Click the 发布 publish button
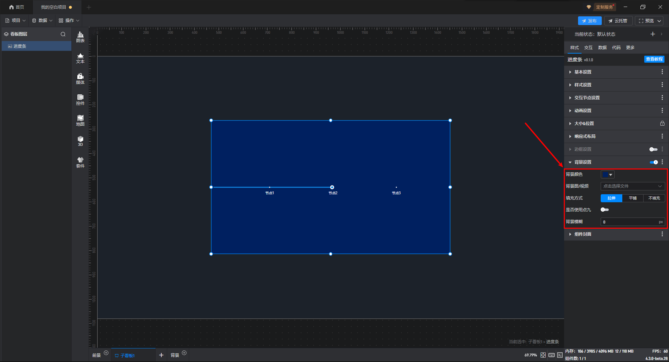Viewport: 669px width, 362px height. coord(590,21)
